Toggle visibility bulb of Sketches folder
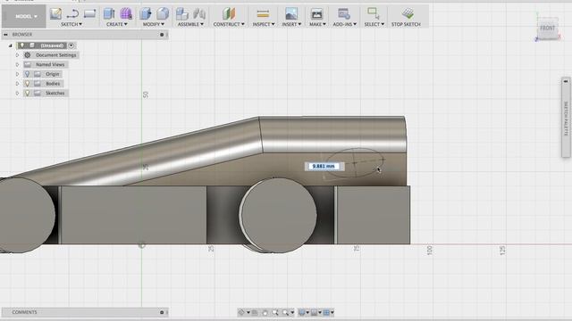This screenshot has width=572, height=321. coord(27,93)
